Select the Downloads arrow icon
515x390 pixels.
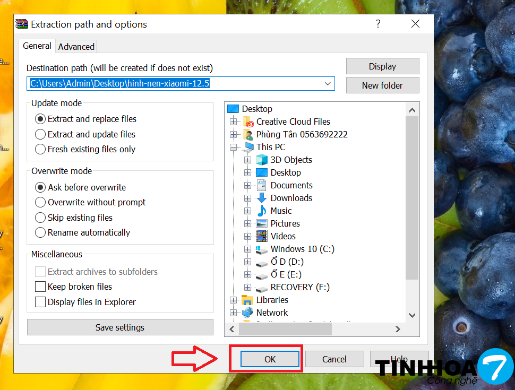click(262, 198)
